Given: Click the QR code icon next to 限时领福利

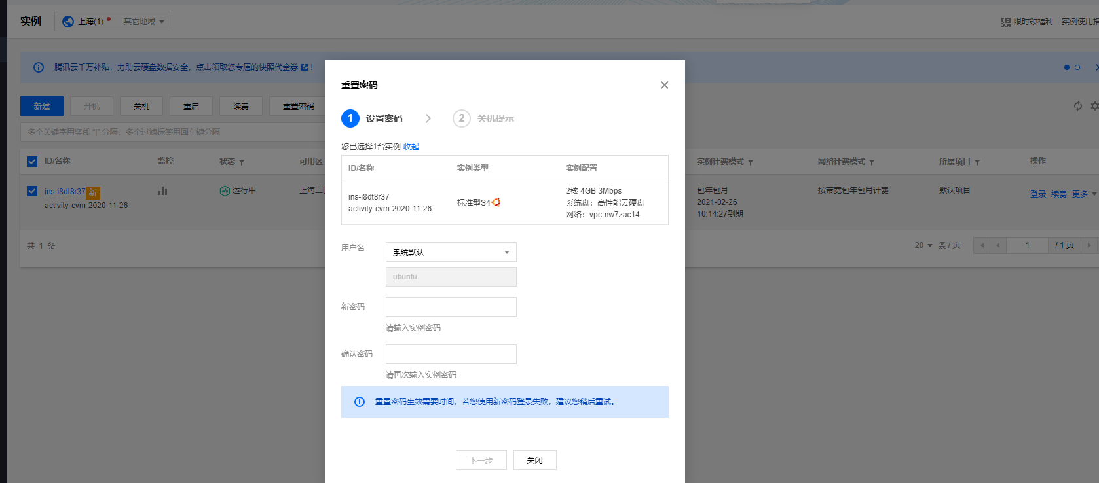Looking at the screenshot, I should 1005,22.
